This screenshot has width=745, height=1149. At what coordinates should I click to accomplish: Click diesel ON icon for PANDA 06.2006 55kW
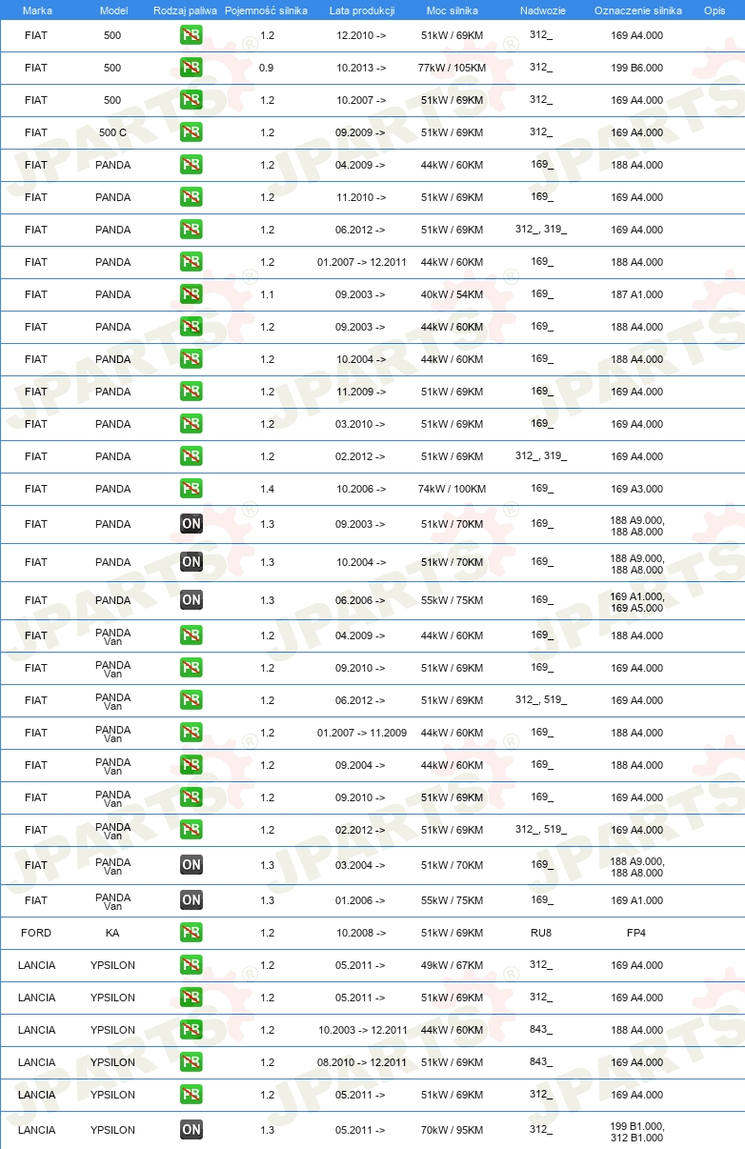pos(191,600)
